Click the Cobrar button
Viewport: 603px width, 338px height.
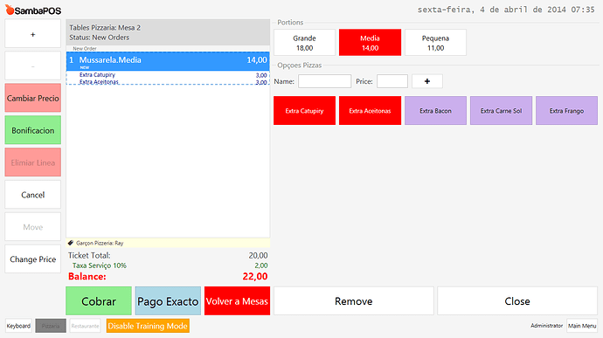99,301
